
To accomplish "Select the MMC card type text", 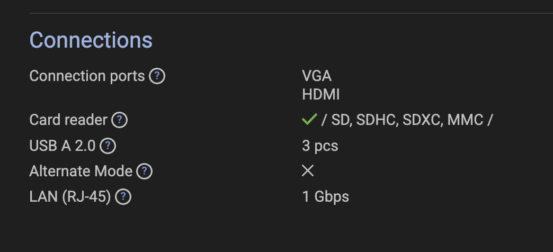I will point(465,120).
